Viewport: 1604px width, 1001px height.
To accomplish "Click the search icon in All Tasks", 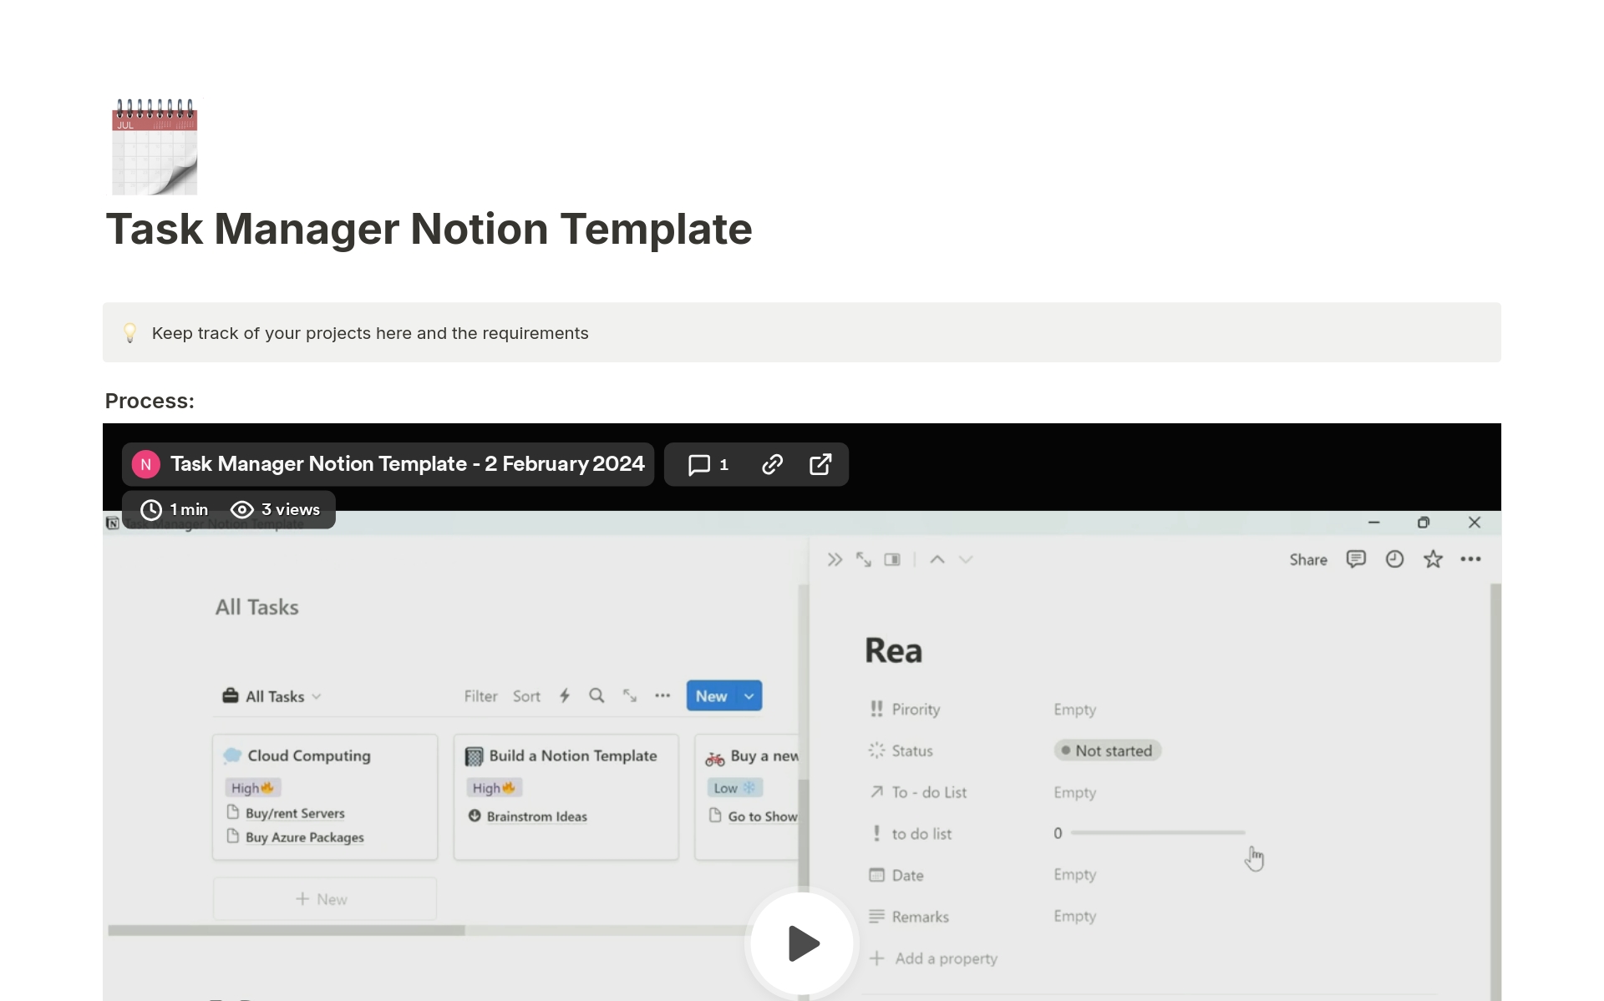I will point(596,696).
